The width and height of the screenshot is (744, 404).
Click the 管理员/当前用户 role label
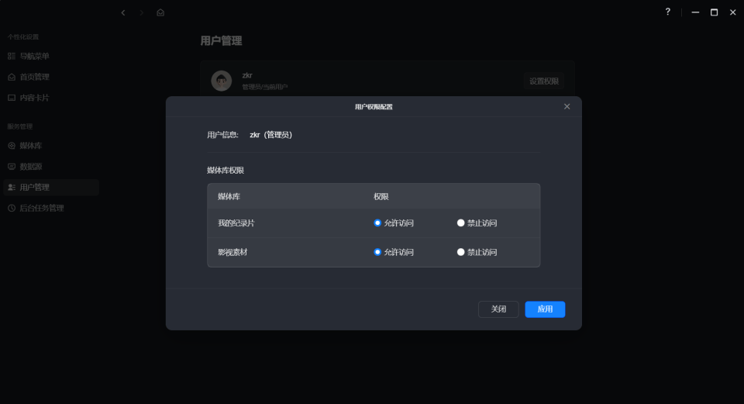(x=265, y=87)
